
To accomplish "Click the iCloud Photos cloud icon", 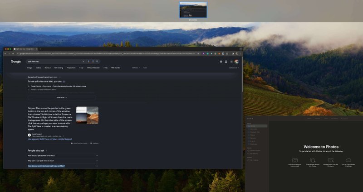I will [348, 160].
